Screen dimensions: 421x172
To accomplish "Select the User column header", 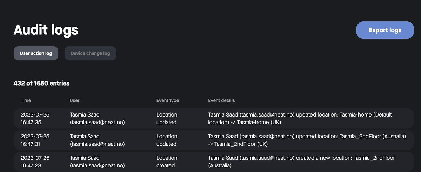I will tap(75, 100).
